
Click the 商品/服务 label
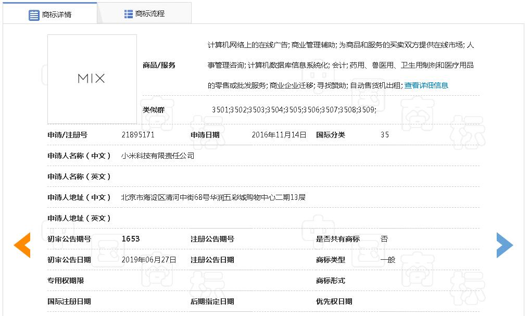click(159, 65)
